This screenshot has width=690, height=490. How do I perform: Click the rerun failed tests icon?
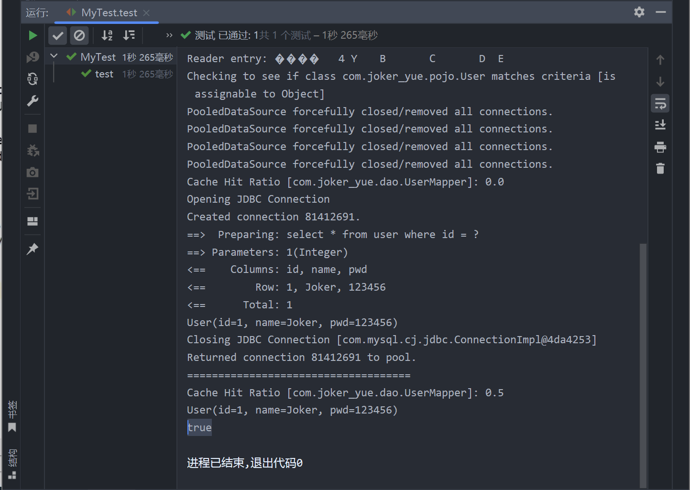(x=33, y=57)
